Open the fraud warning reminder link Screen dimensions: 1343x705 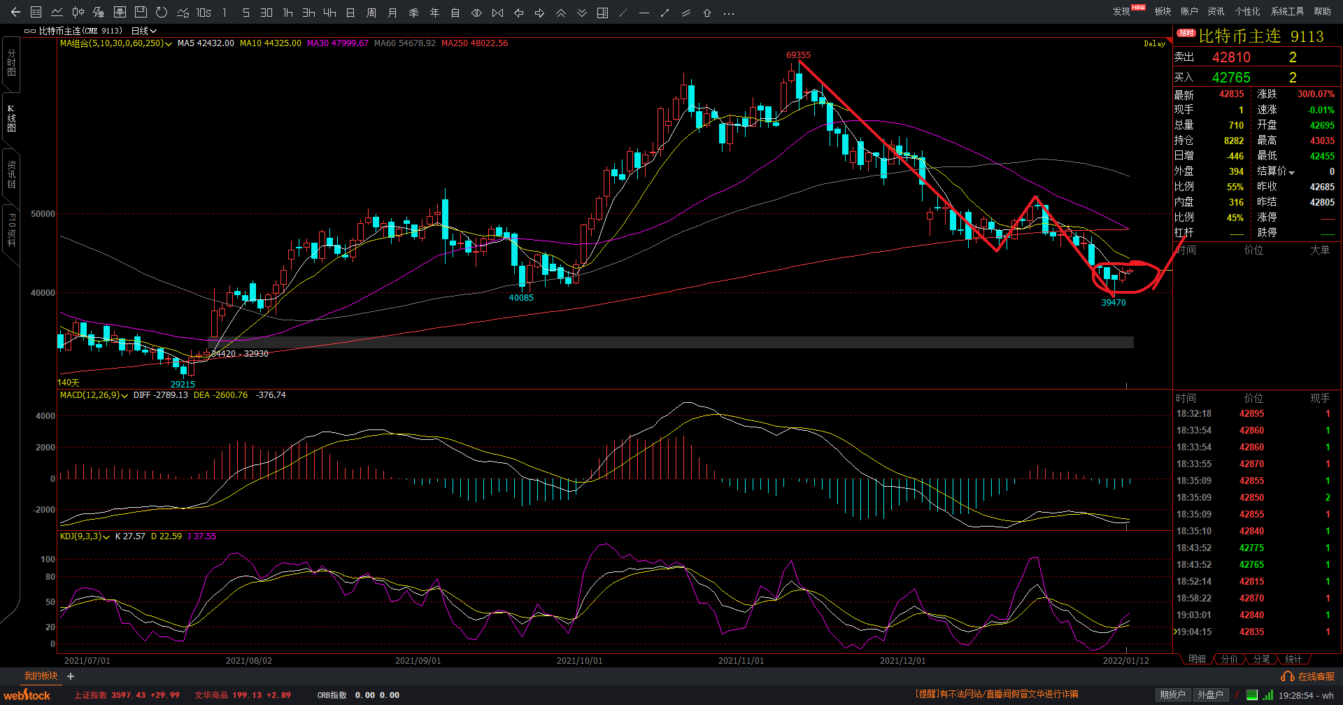pos(996,694)
